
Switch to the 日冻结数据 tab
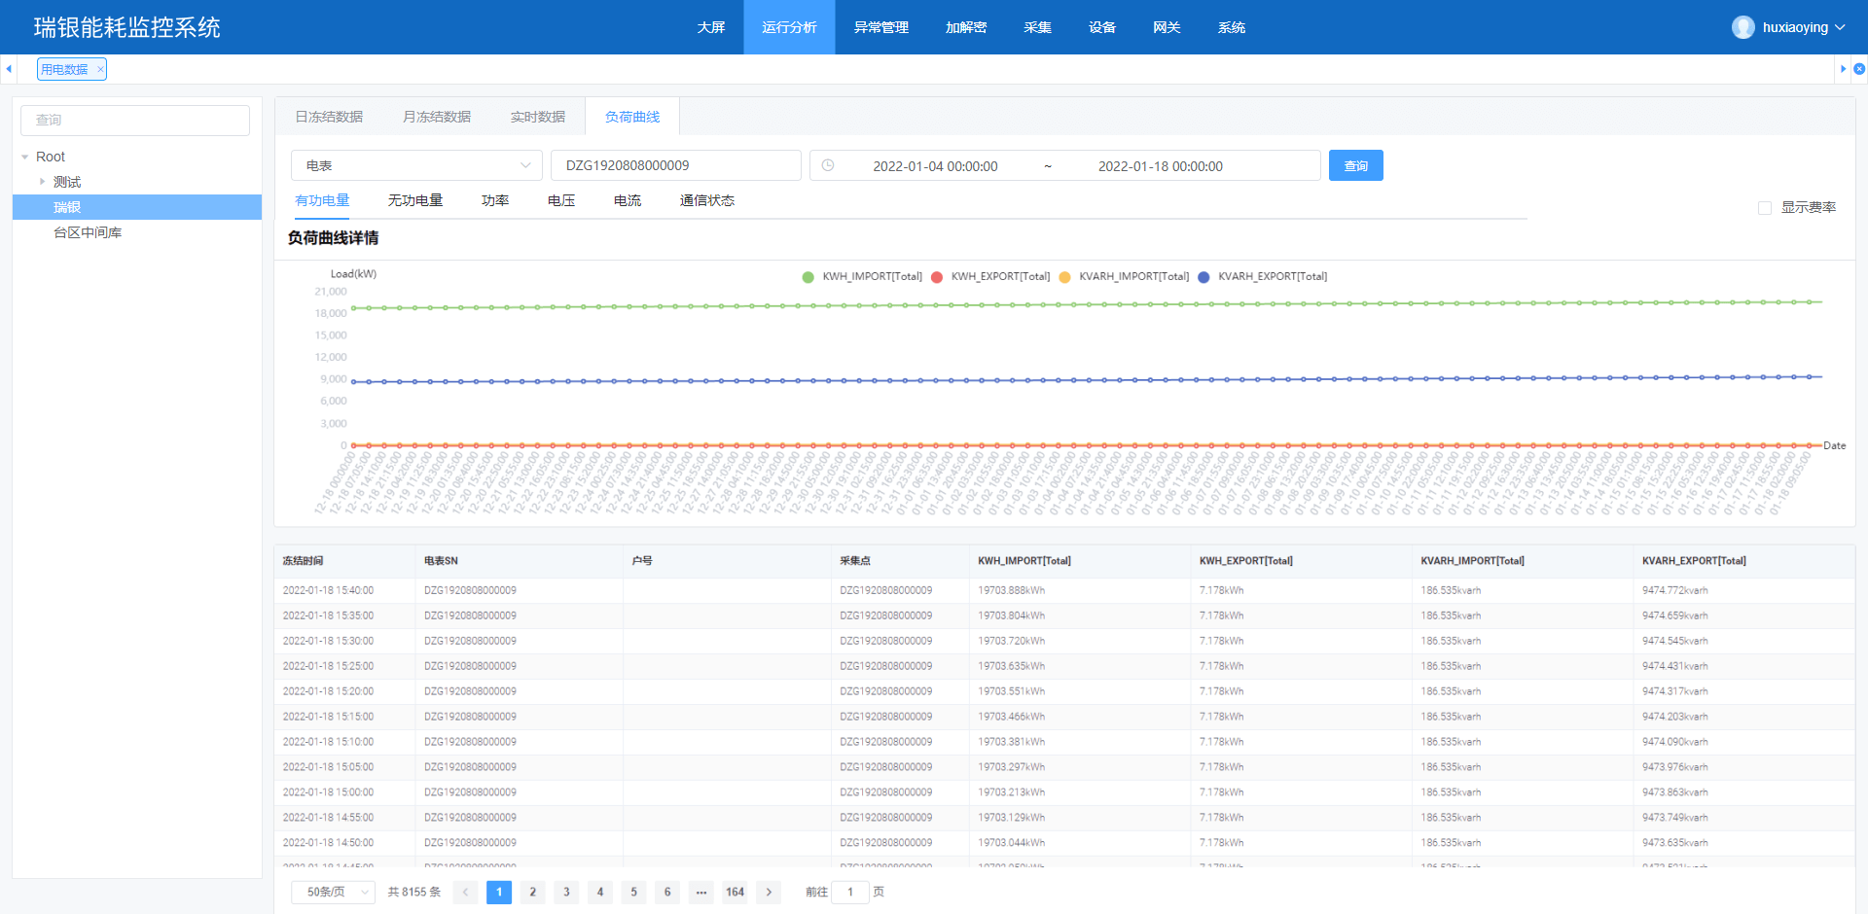tap(329, 117)
